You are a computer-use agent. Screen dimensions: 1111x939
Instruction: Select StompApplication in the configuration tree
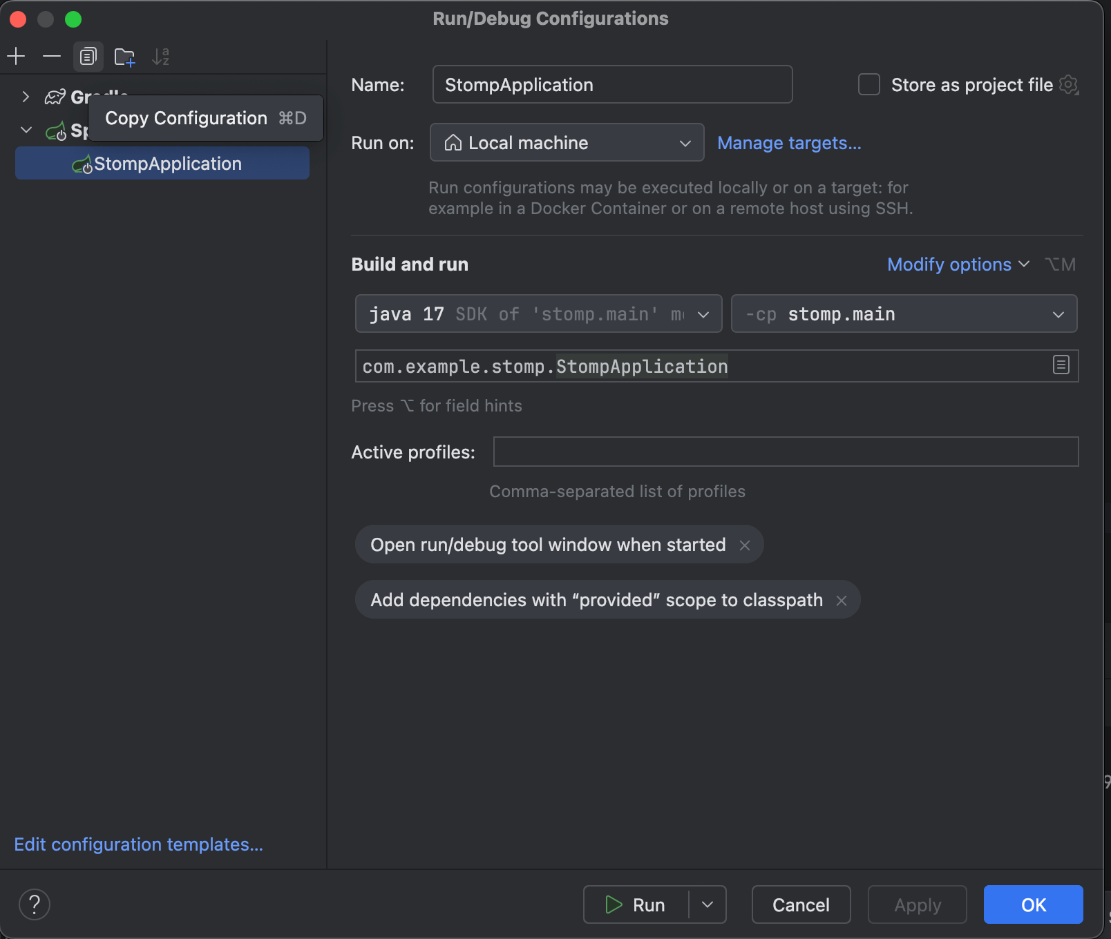pyautogui.click(x=167, y=164)
